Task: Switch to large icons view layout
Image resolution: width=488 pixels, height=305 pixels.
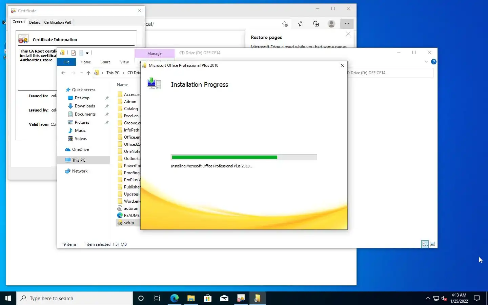Action: point(432,244)
